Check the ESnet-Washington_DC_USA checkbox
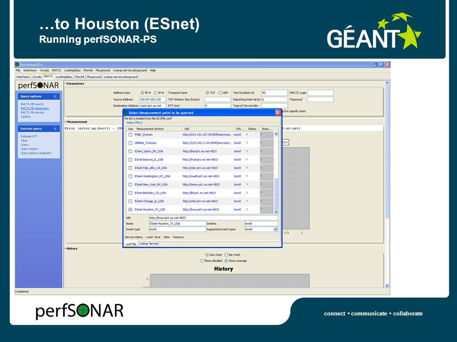457x342 pixels. point(130,176)
